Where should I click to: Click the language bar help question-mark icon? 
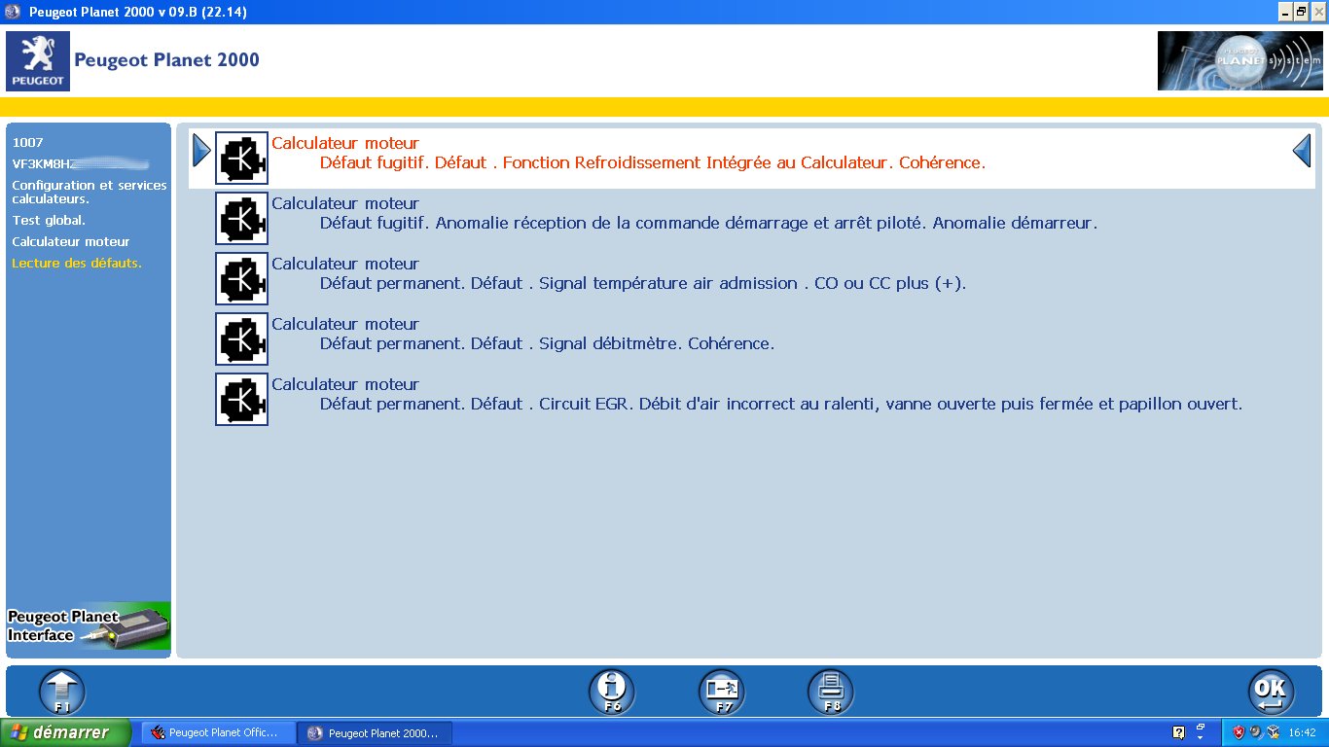[x=1179, y=732]
